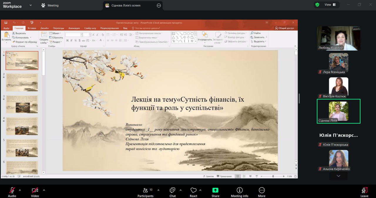Open the Participants panel
The height and width of the screenshot is (198, 376).
145,192
